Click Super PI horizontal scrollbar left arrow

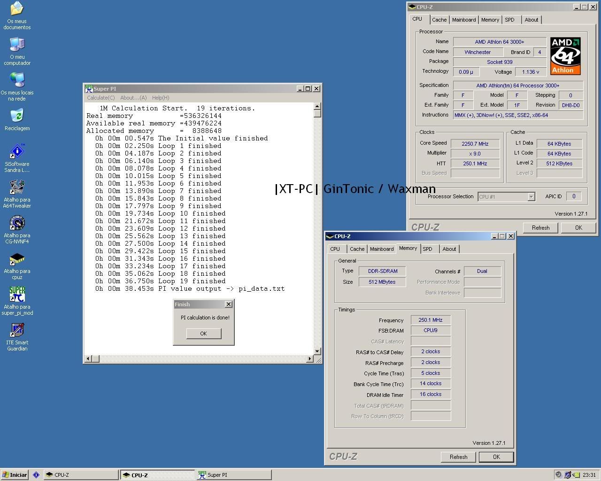point(88,359)
